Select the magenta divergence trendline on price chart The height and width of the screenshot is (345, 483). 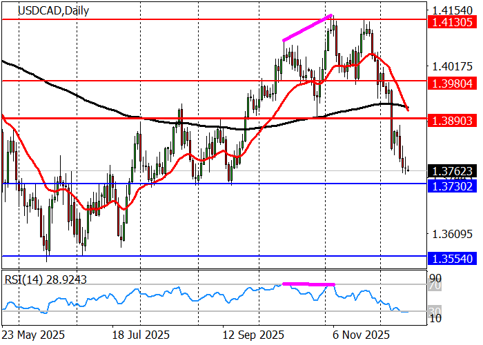308,28
